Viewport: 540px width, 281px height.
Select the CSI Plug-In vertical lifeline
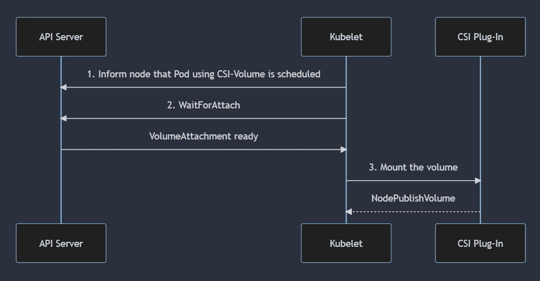[x=480, y=127]
